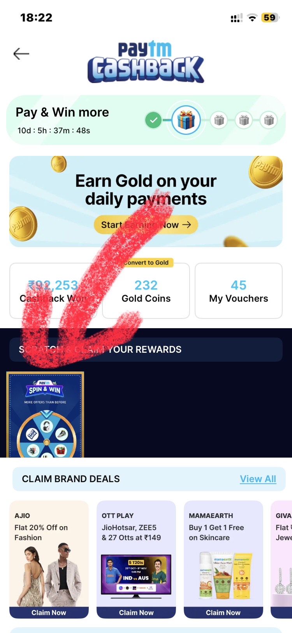Tap the green completed checkmark step
The image size is (292, 633).
pyautogui.click(x=154, y=120)
